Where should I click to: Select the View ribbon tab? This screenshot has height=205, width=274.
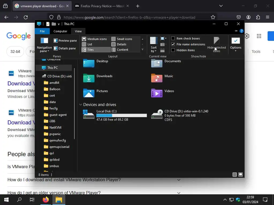[78, 31]
